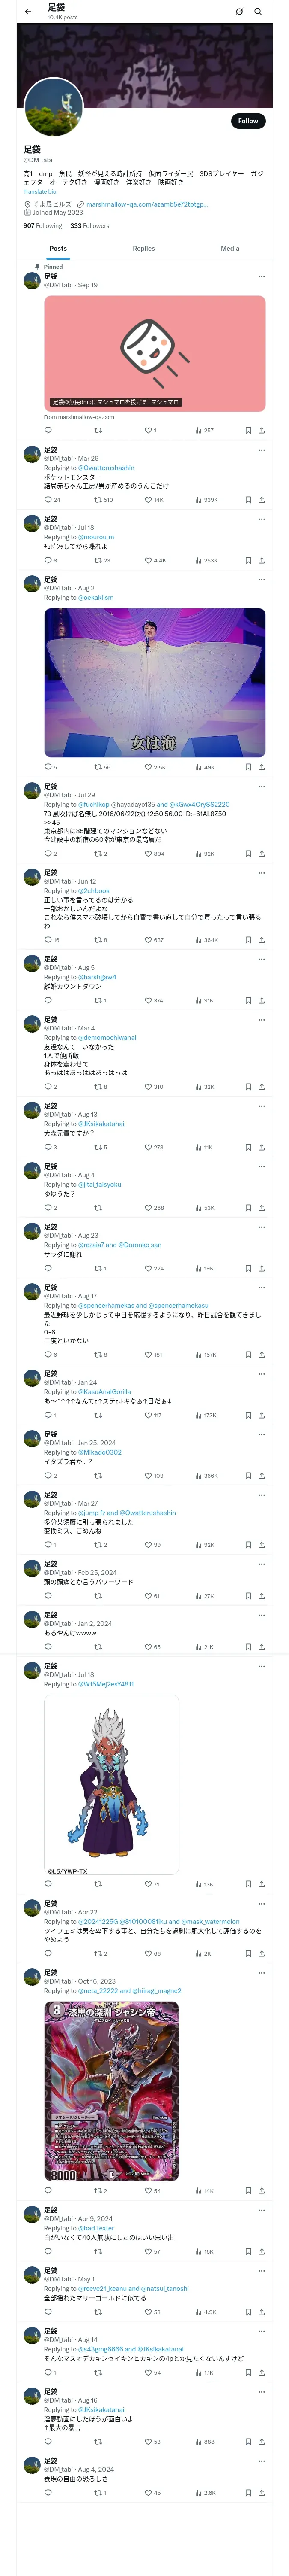Go back using the header arrow
The width and height of the screenshot is (289, 2576).
(28, 12)
